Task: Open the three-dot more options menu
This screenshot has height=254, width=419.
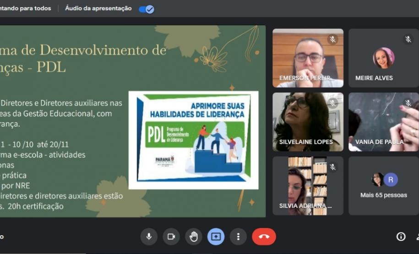Action: [238, 237]
